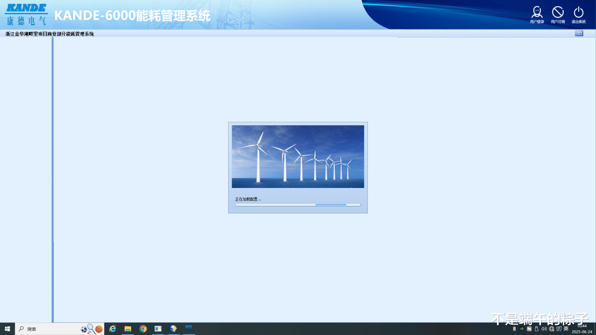Click the KANDE-6000能耗管理系统 header title
Image resolution: width=596 pixels, height=335 pixels.
click(x=132, y=16)
